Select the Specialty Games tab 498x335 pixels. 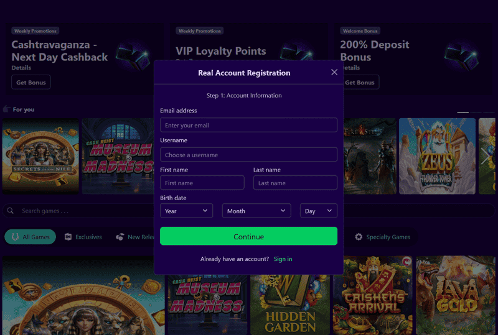383,237
